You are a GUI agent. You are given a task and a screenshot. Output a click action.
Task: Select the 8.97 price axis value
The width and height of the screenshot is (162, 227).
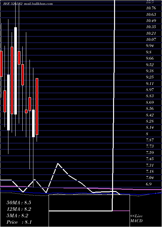(x=150, y=90)
